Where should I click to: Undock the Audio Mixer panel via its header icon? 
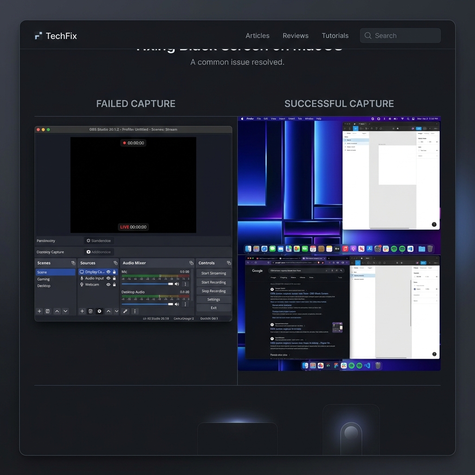coord(191,263)
